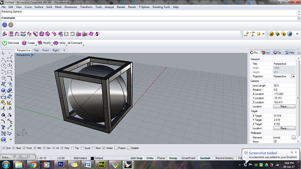Open the T-Splines menu
301x169 pixels.
[x=144, y=7]
